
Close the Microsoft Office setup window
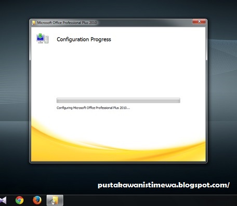[199, 21]
